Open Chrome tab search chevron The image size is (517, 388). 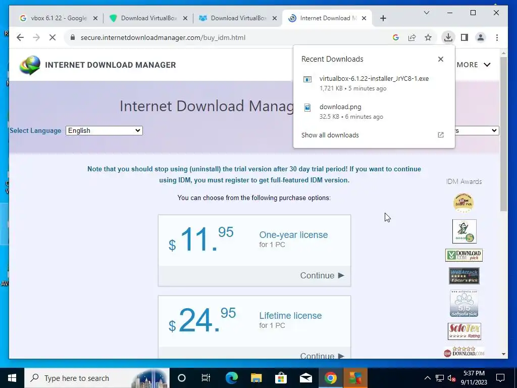pos(426,13)
